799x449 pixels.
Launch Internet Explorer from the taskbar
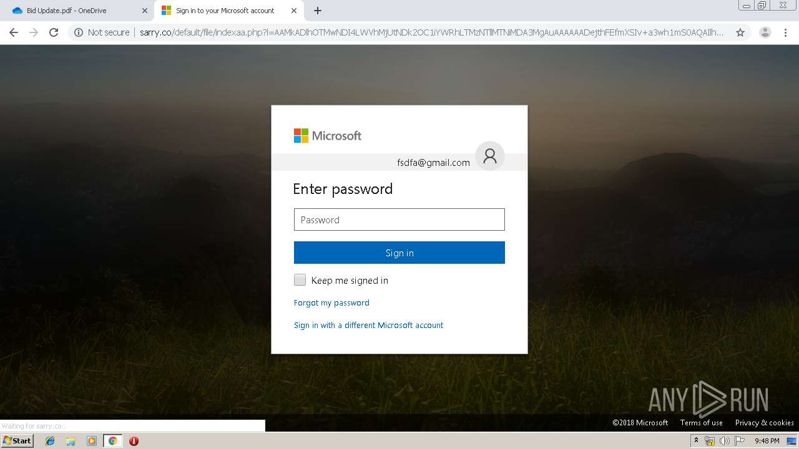[50, 441]
